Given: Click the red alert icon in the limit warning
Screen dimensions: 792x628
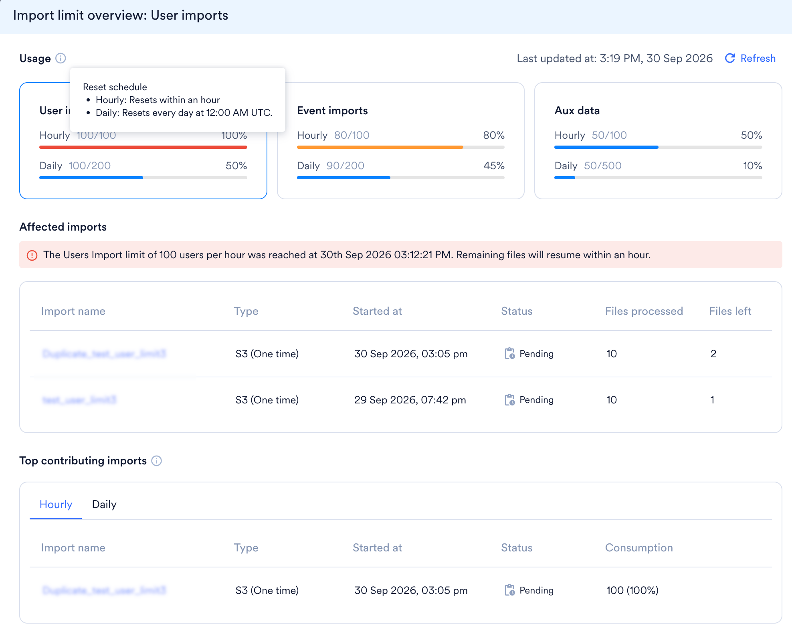Looking at the screenshot, I should tap(32, 255).
